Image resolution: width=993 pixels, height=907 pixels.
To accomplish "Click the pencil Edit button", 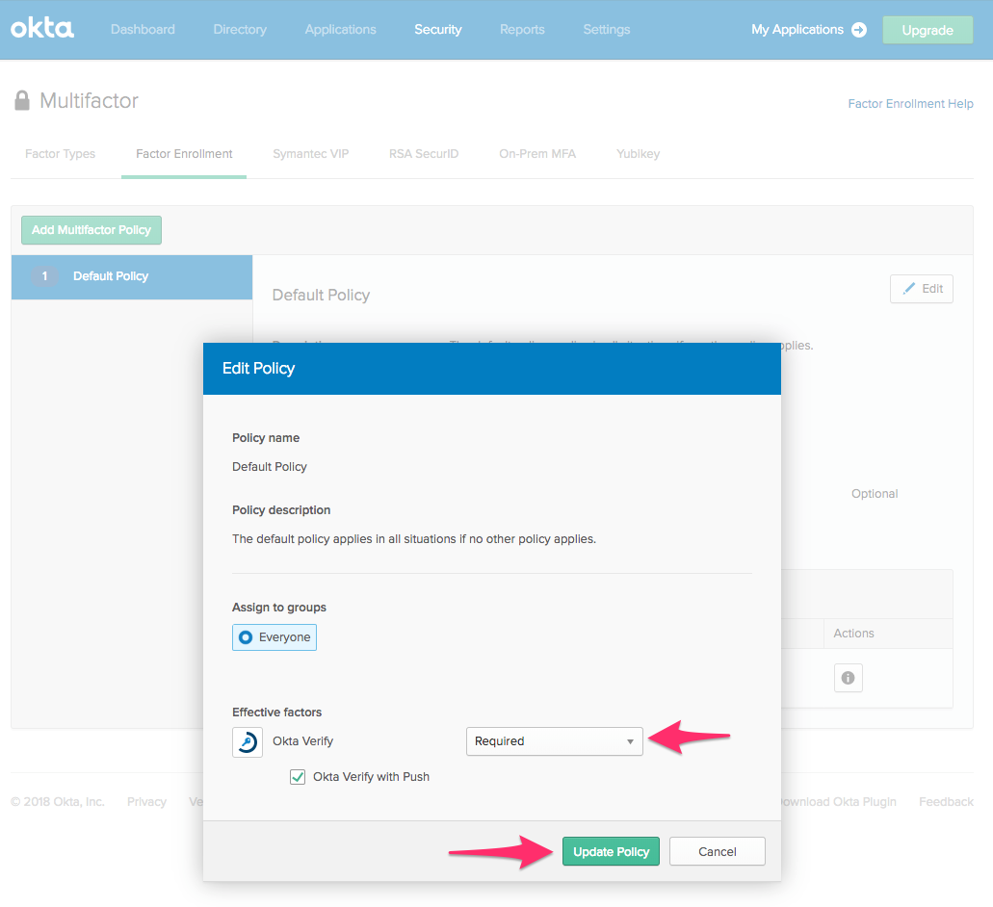I will click(921, 289).
